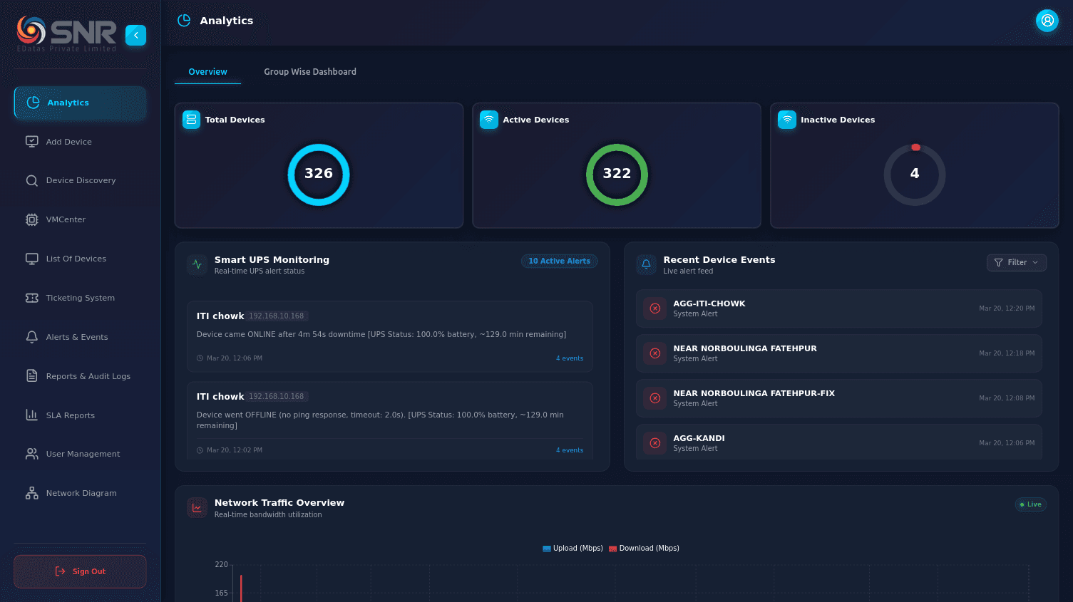Click the 10 Active Alerts badge

559,261
